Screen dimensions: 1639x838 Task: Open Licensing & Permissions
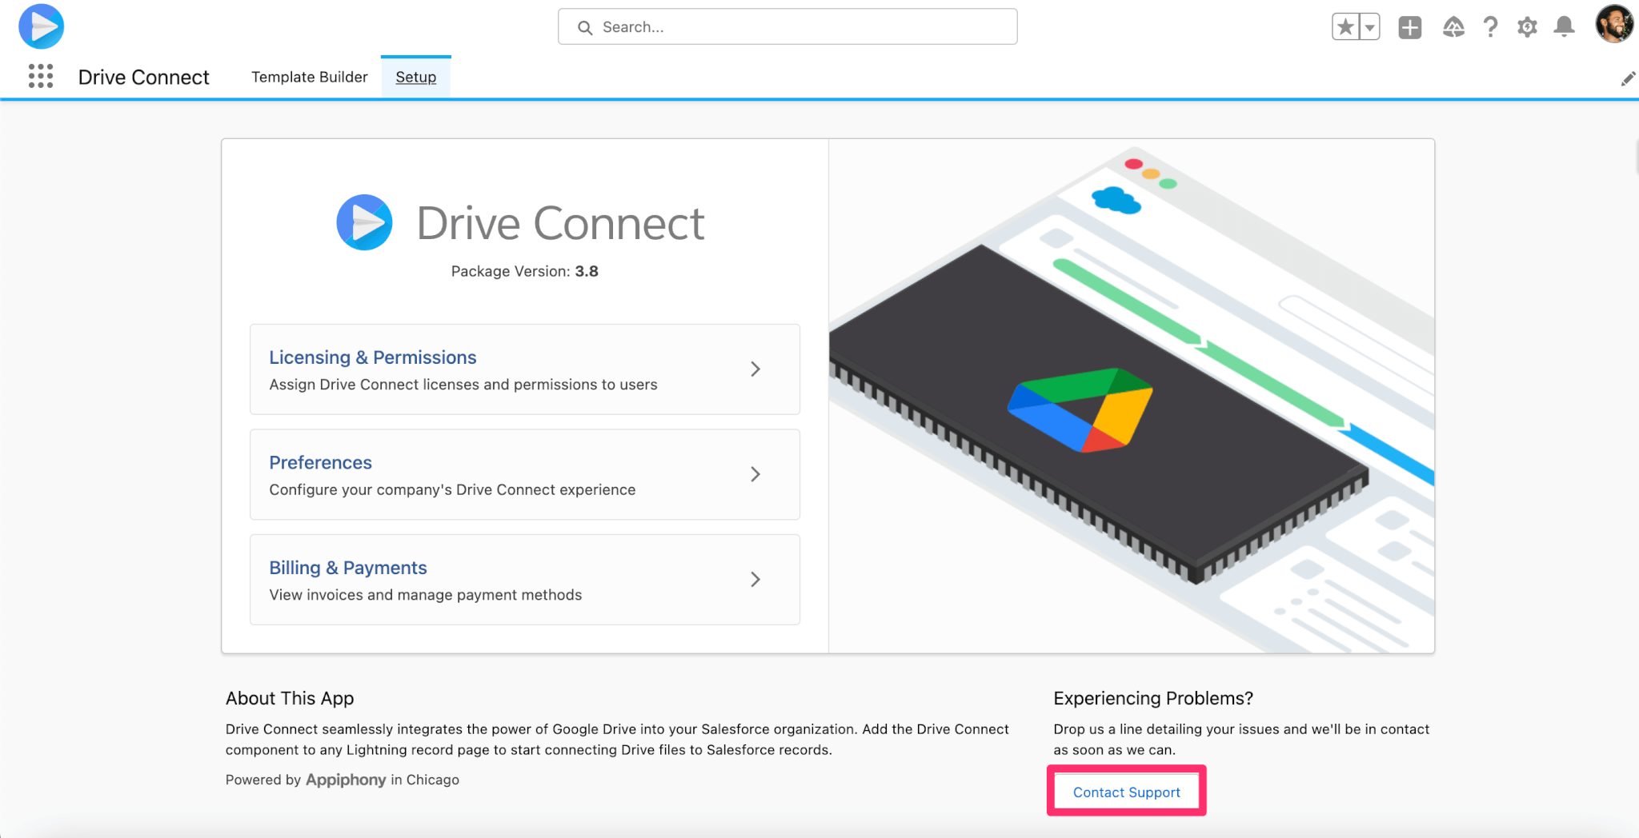pos(525,369)
